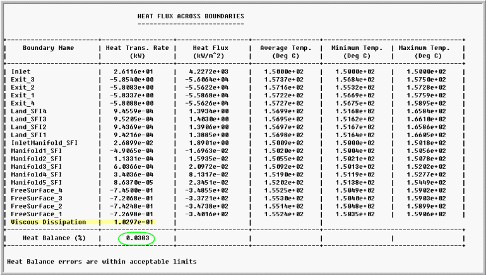Select the Inlet boundary row name
This screenshot has width=486, height=275.
point(21,71)
